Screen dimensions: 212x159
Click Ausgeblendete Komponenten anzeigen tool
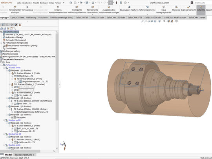[x=109, y=9]
